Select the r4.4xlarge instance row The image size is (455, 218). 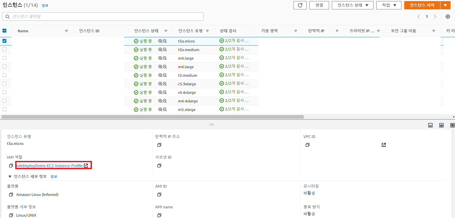4,92
